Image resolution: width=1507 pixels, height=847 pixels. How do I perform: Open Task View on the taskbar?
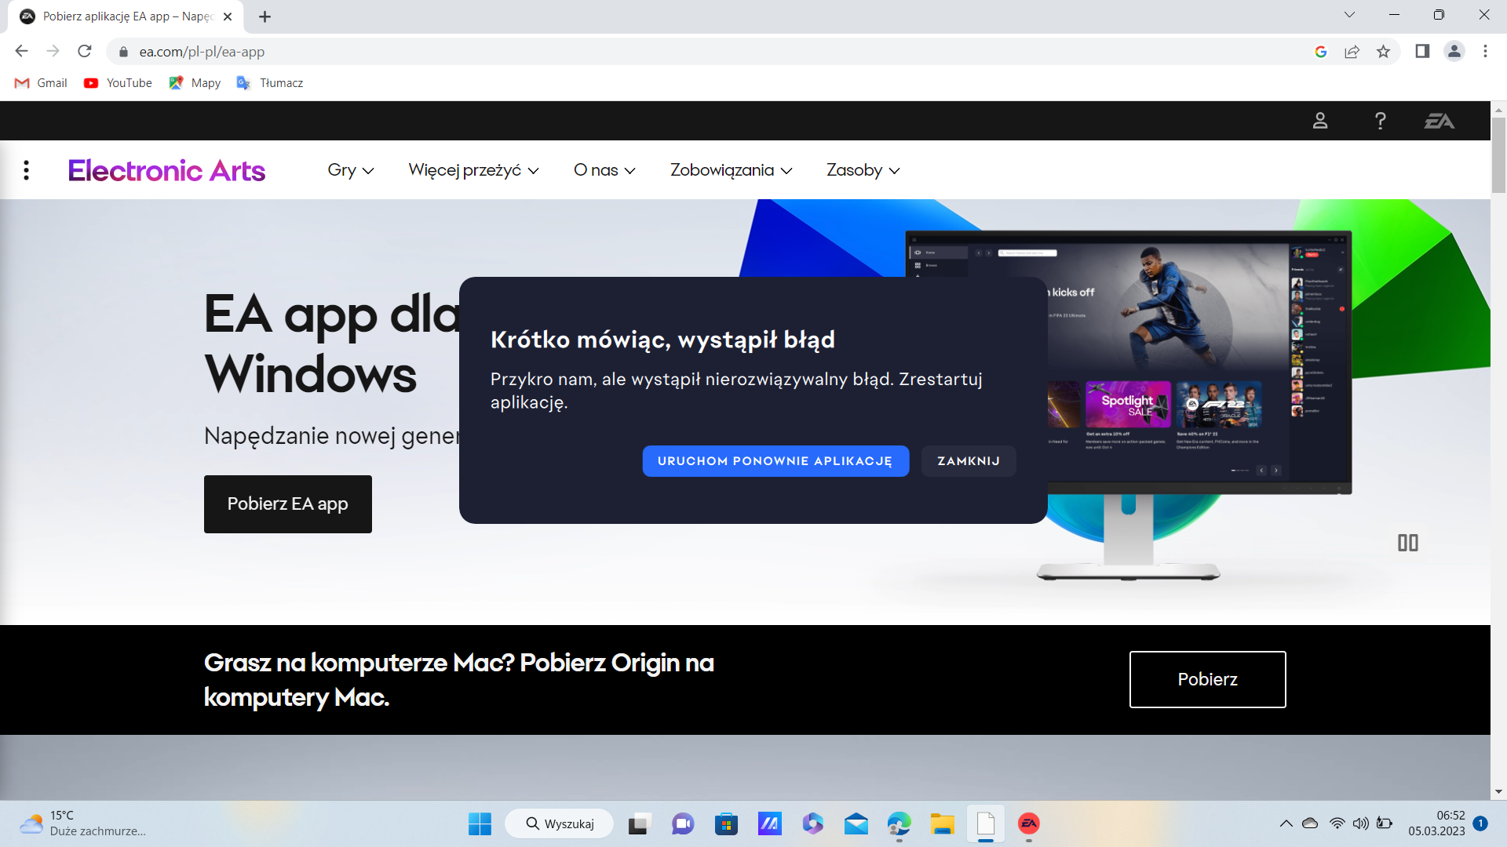click(640, 823)
